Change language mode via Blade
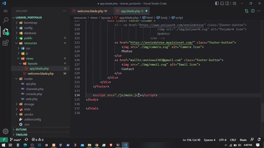Image resolution: width=264 pixels, height=148 pixels. tap(243, 140)
